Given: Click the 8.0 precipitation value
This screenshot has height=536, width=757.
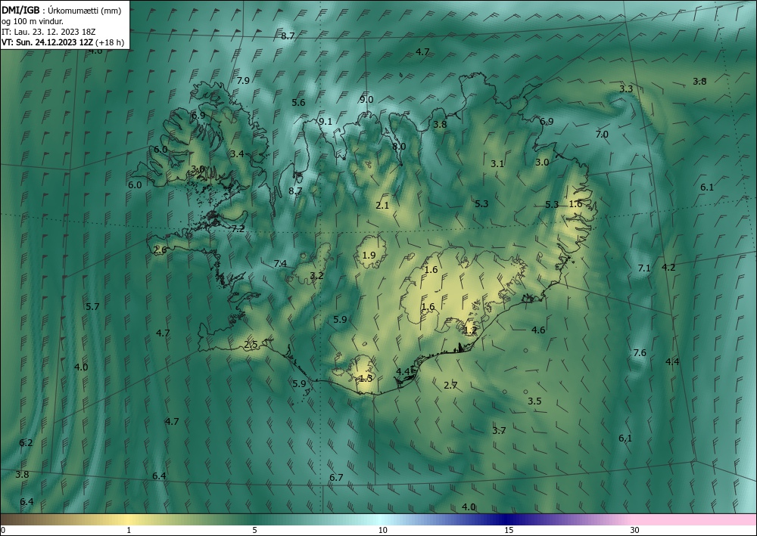Looking at the screenshot, I should (399, 147).
